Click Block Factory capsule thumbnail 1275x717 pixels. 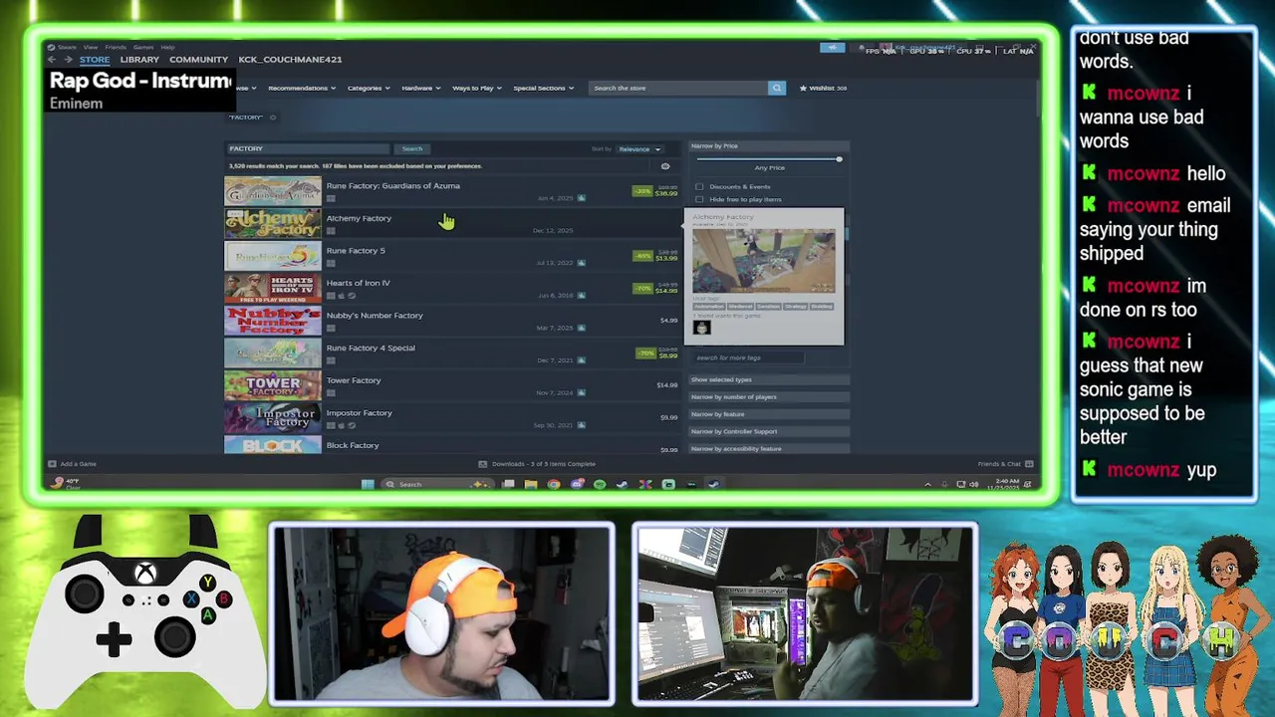coord(273,445)
